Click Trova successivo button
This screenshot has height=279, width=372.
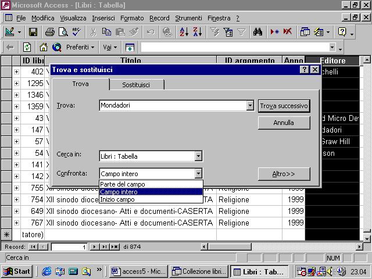[284, 106]
